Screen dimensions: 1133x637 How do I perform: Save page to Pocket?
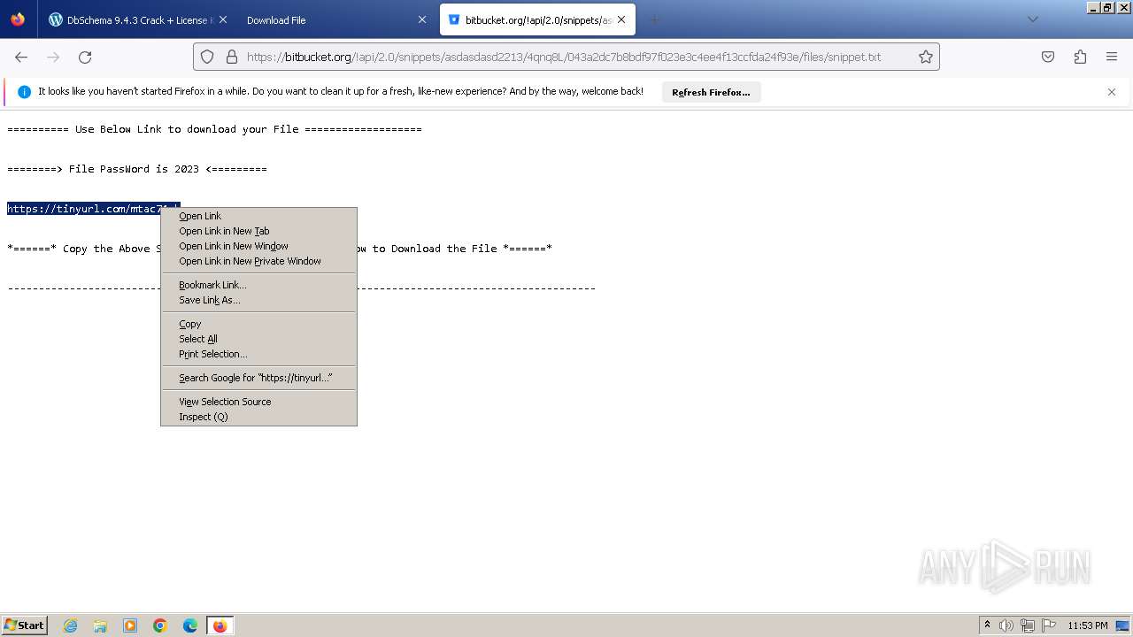[x=1048, y=57]
